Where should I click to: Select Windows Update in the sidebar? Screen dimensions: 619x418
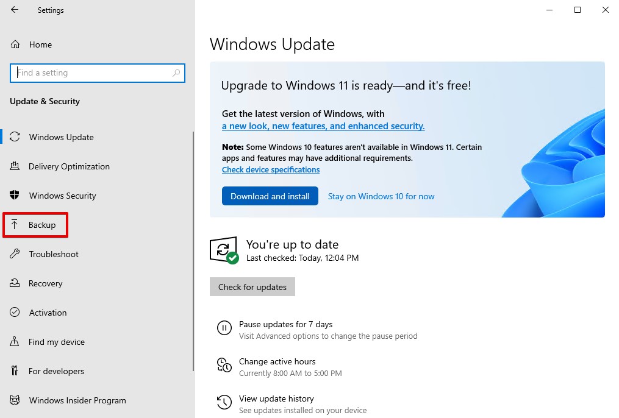61,137
